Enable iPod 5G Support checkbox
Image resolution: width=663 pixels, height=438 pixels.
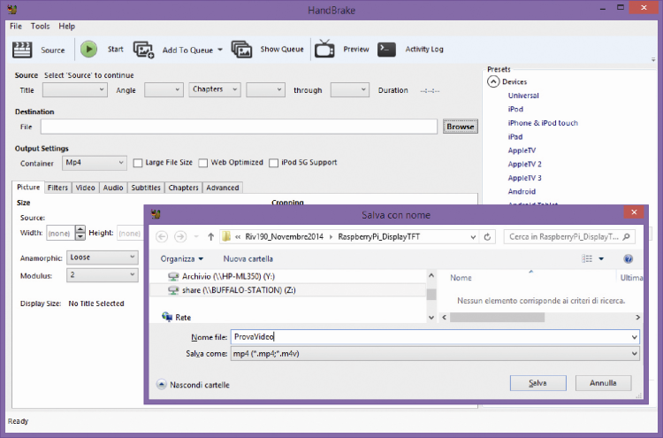pos(273,163)
